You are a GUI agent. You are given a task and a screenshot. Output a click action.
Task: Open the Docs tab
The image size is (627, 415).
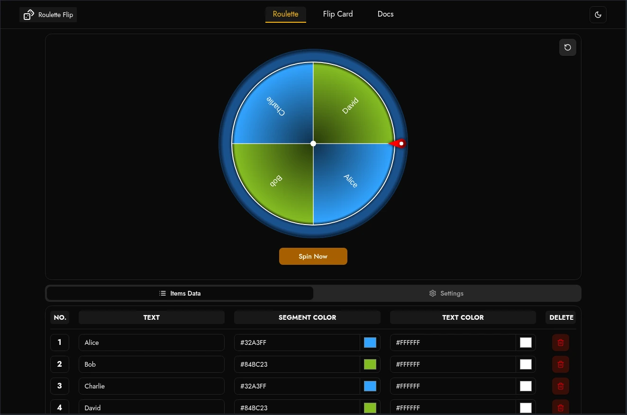(386, 14)
